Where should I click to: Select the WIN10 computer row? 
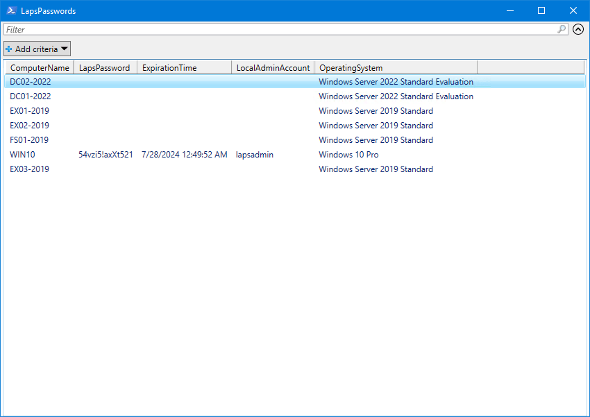pyautogui.click(x=22, y=155)
